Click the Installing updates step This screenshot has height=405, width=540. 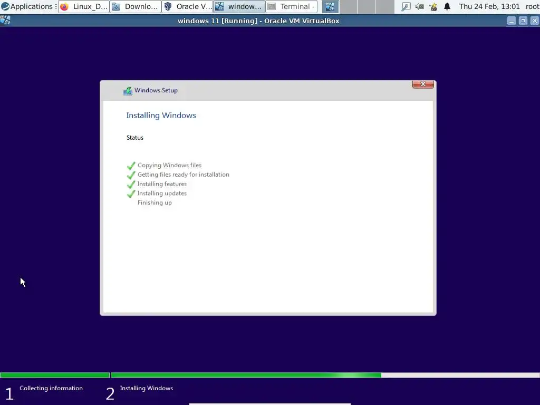162,193
